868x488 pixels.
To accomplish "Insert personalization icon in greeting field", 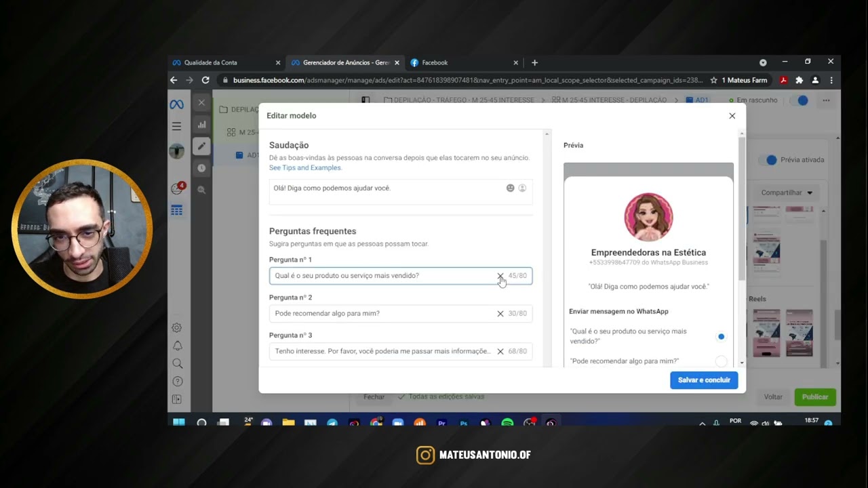I will (522, 188).
